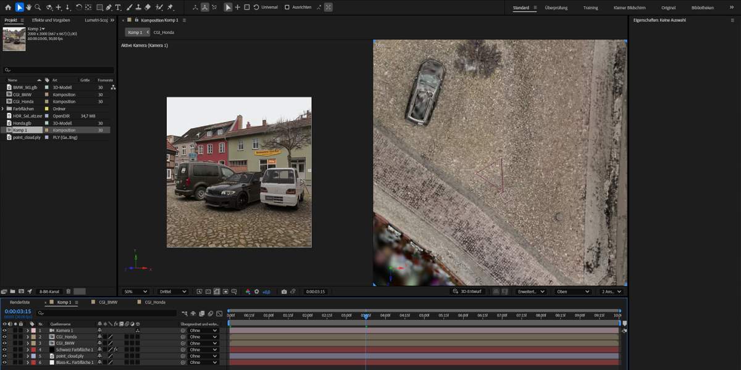This screenshot has height=370, width=741.
Task: Switch to the Training workspace
Action: point(590,7)
